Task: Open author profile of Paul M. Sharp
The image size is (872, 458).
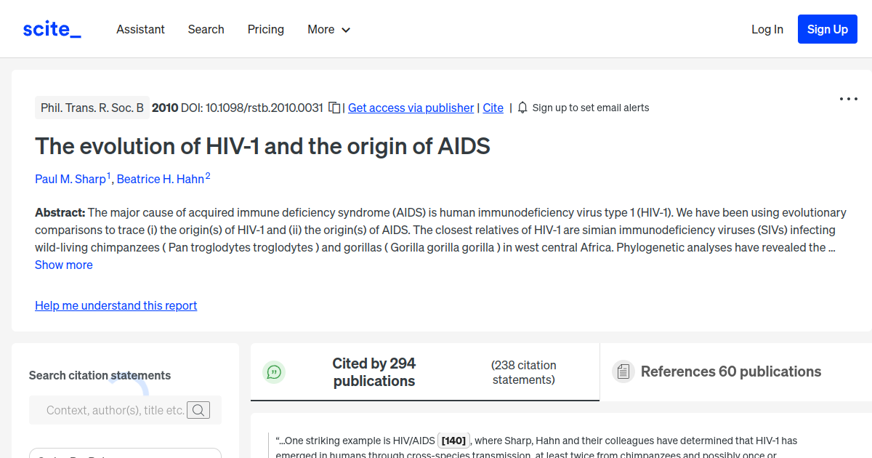Action: pos(69,179)
